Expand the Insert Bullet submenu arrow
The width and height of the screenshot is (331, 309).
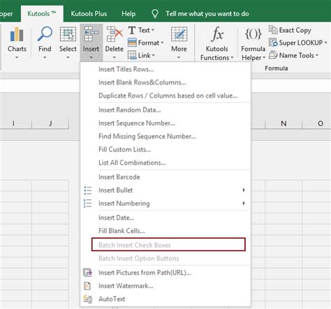[x=244, y=190]
